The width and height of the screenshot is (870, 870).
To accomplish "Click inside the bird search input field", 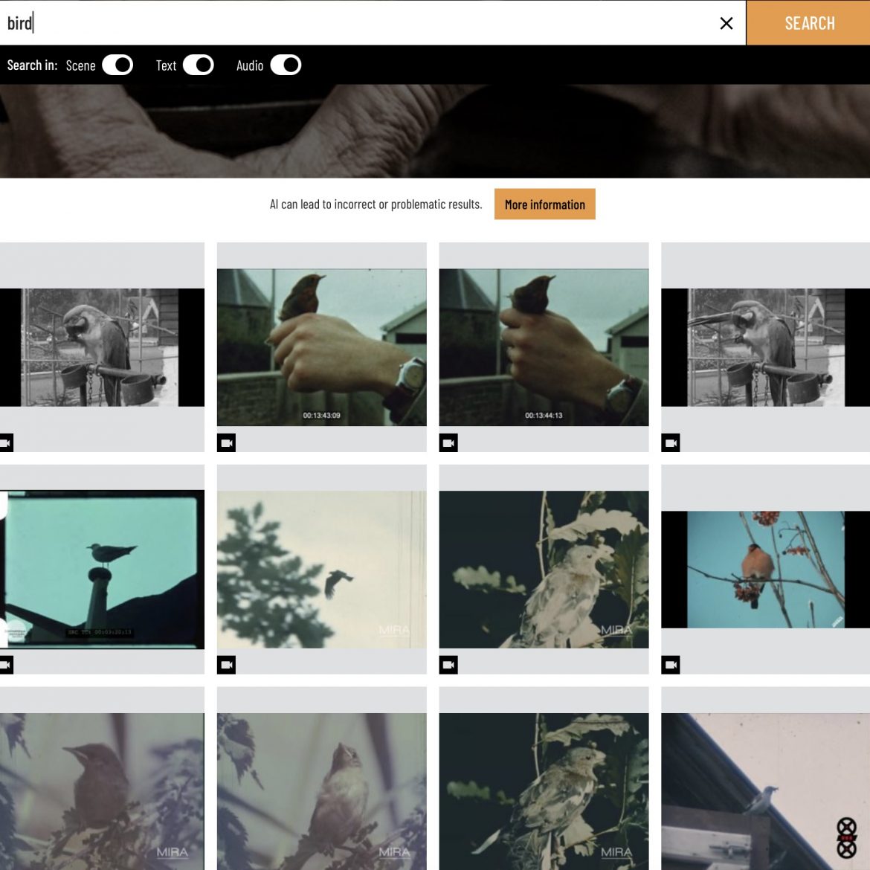I will [297, 23].
